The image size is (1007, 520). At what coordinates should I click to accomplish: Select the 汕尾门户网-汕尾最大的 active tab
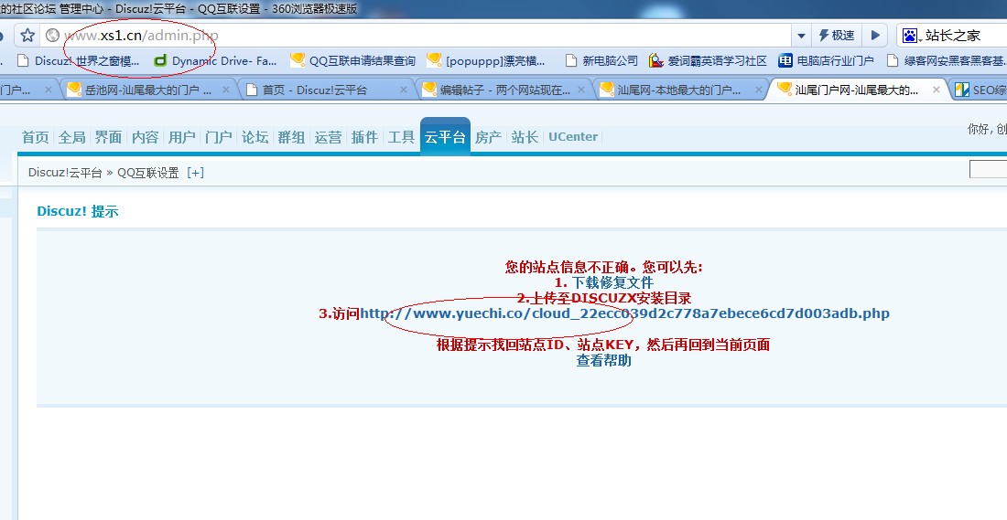[858, 90]
